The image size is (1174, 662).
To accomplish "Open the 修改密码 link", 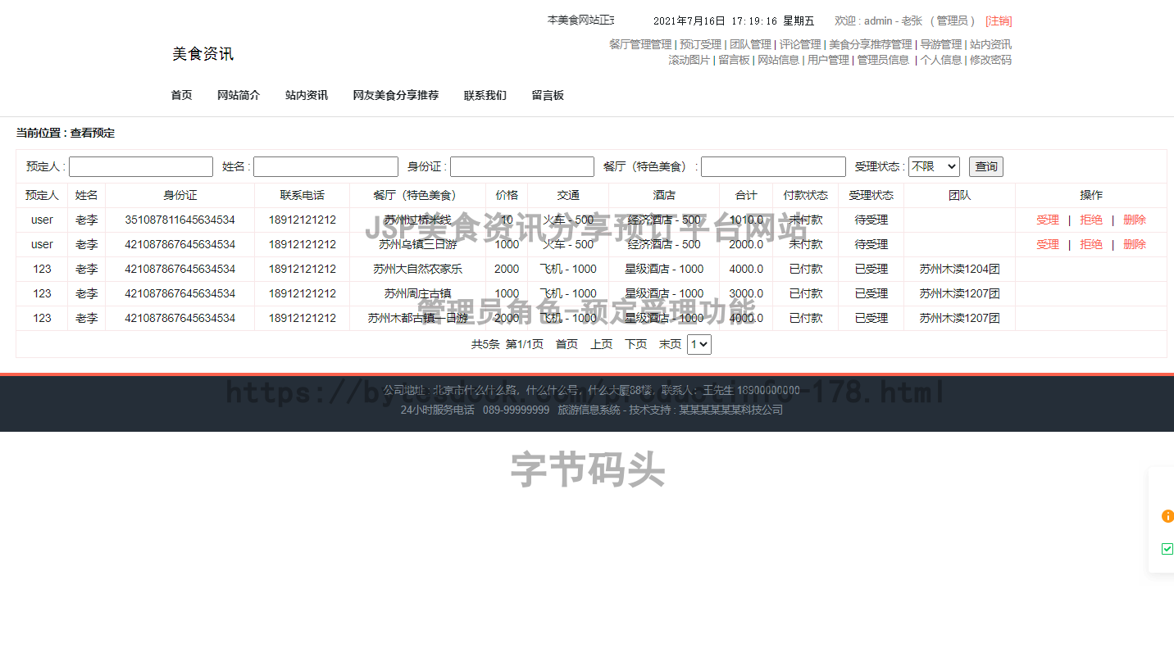I will 990,60.
